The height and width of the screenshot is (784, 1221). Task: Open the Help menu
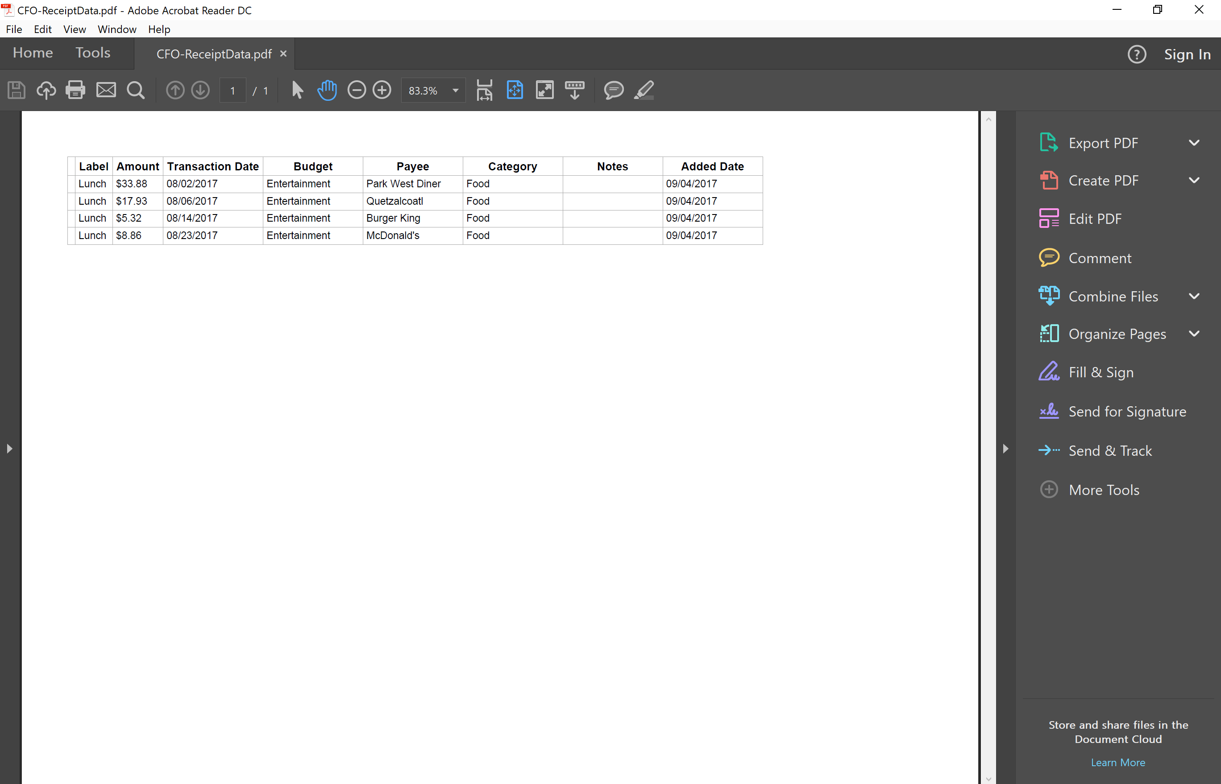click(159, 29)
